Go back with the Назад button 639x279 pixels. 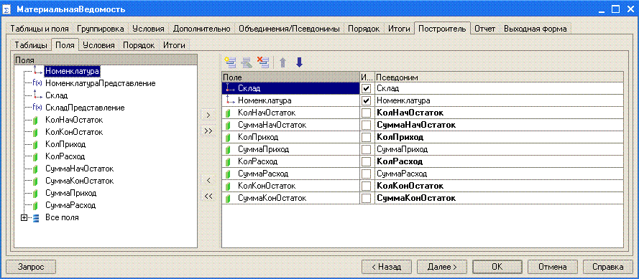386,267
